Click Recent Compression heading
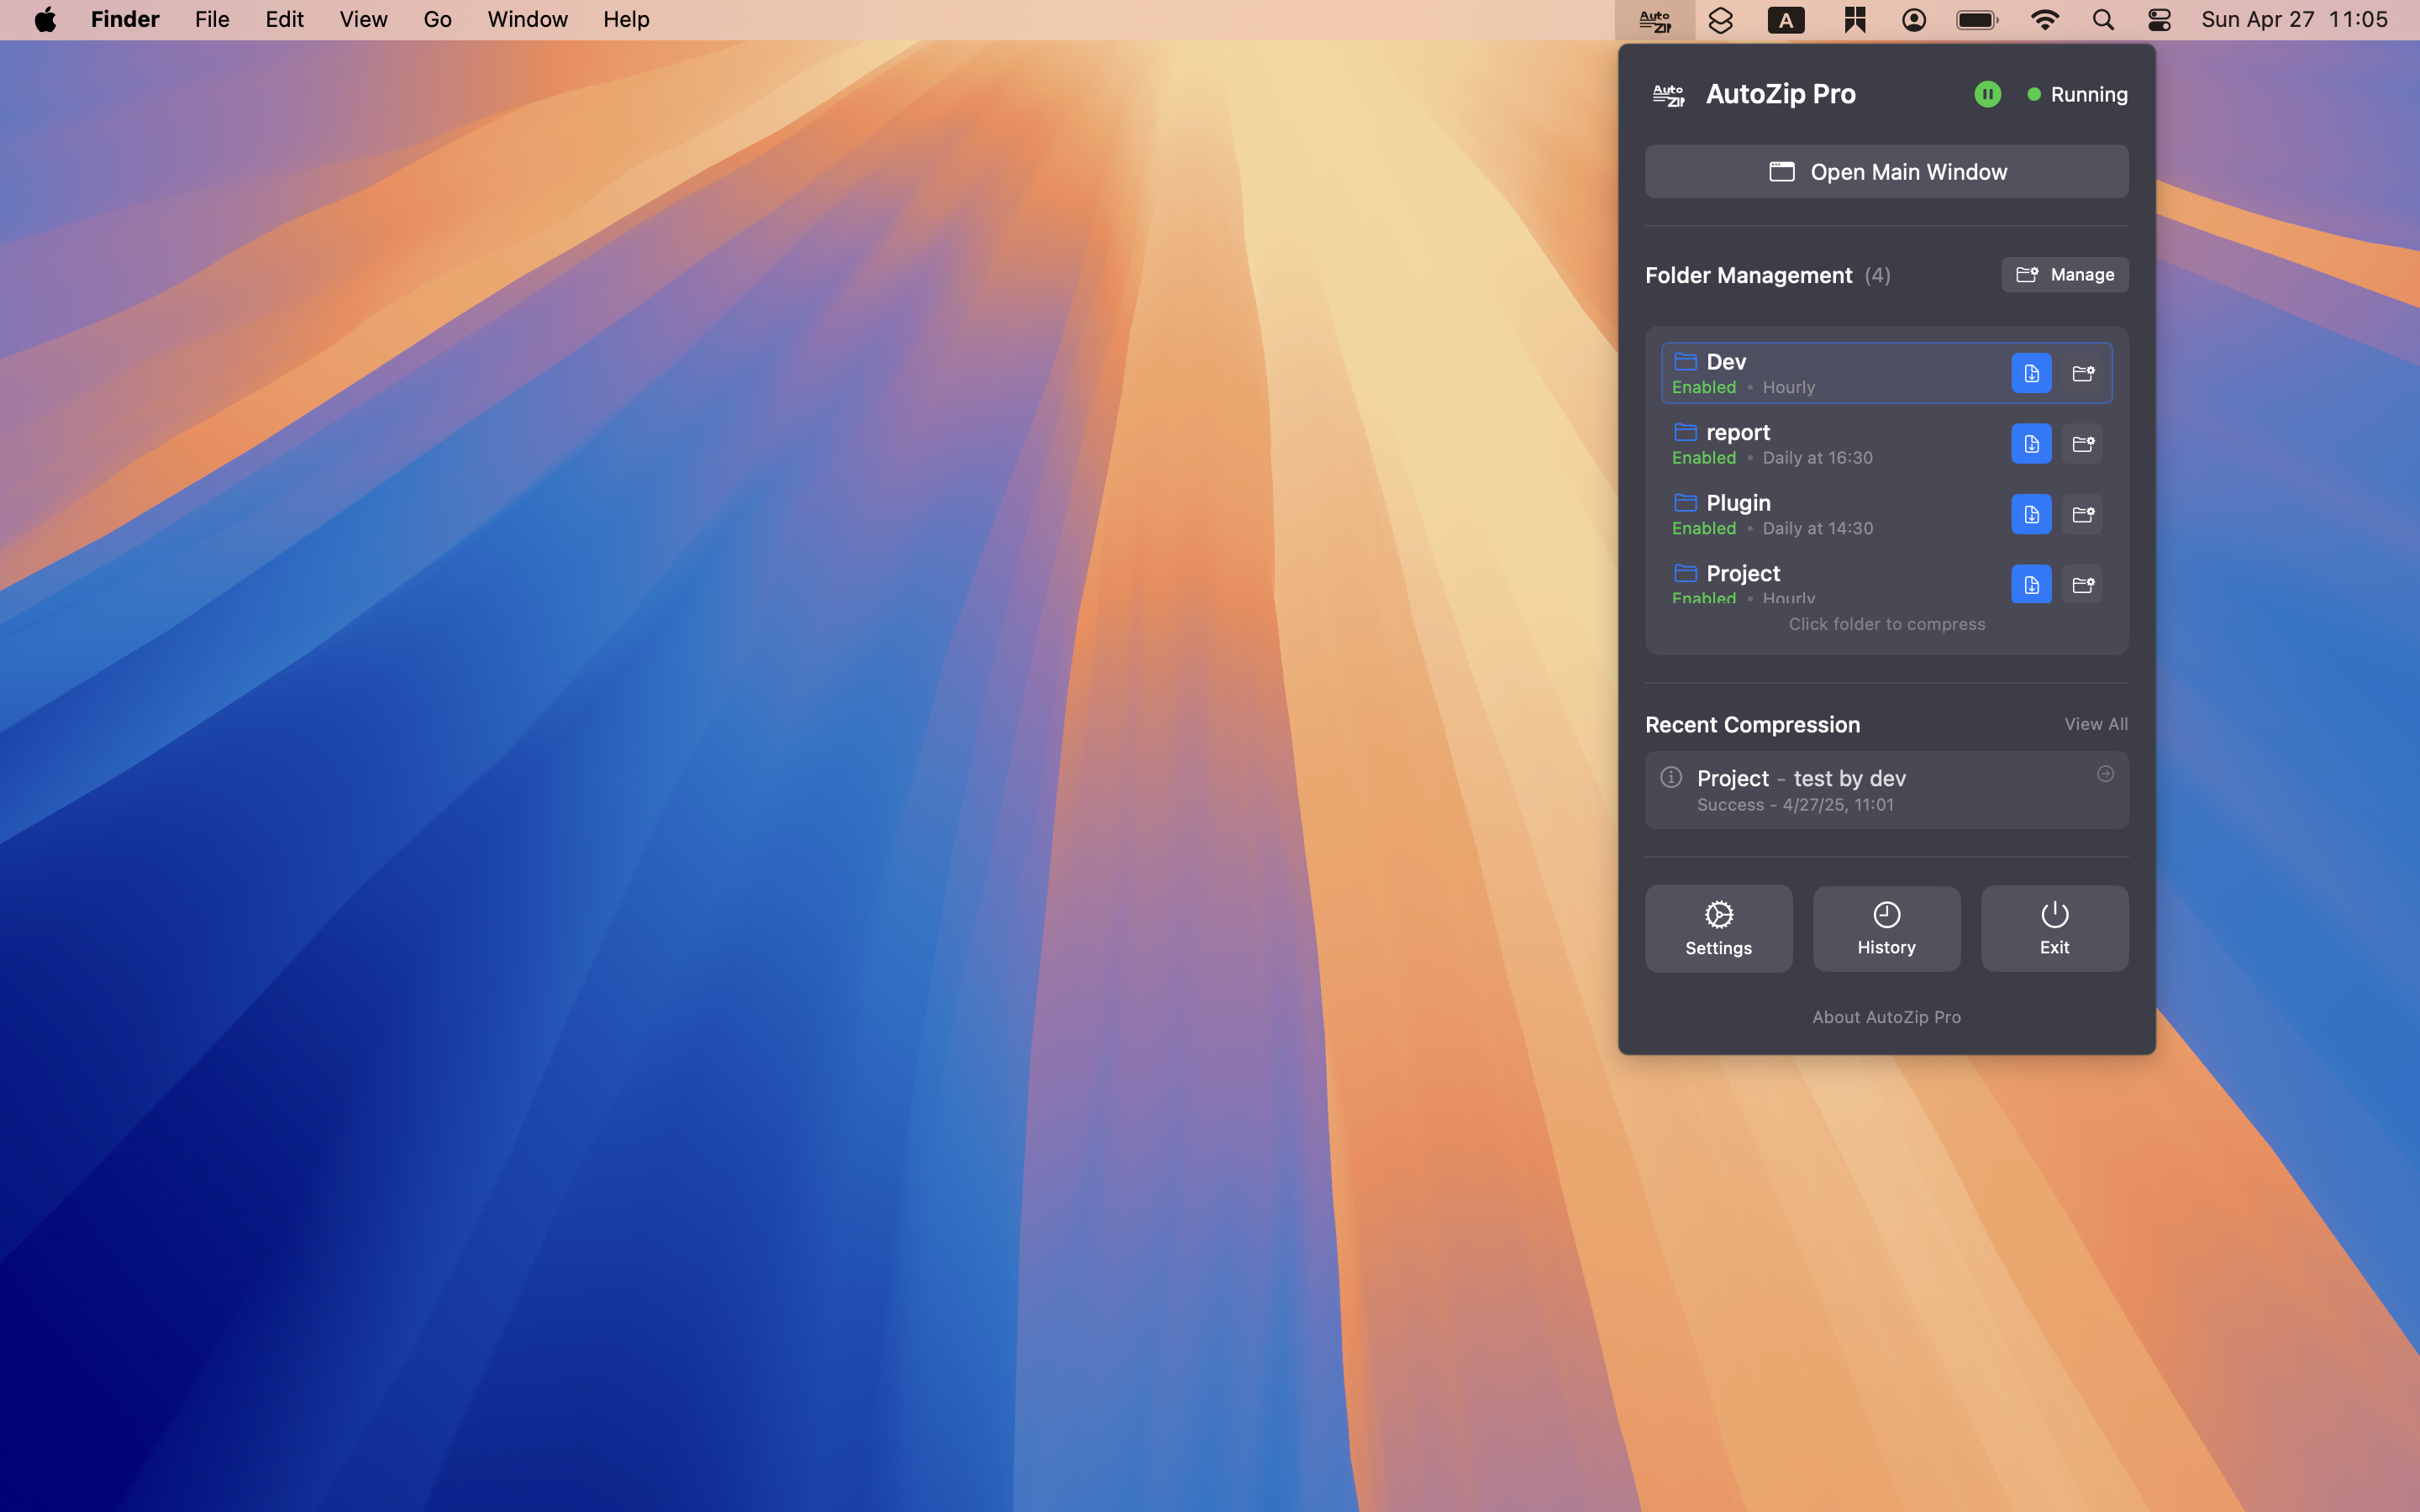Image resolution: width=2420 pixels, height=1512 pixels. point(1752,724)
